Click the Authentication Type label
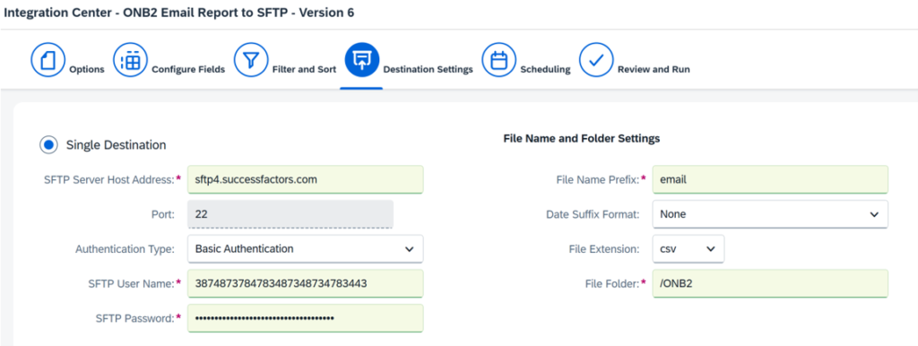Screen dimensions: 918x346 (x=125, y=249)
